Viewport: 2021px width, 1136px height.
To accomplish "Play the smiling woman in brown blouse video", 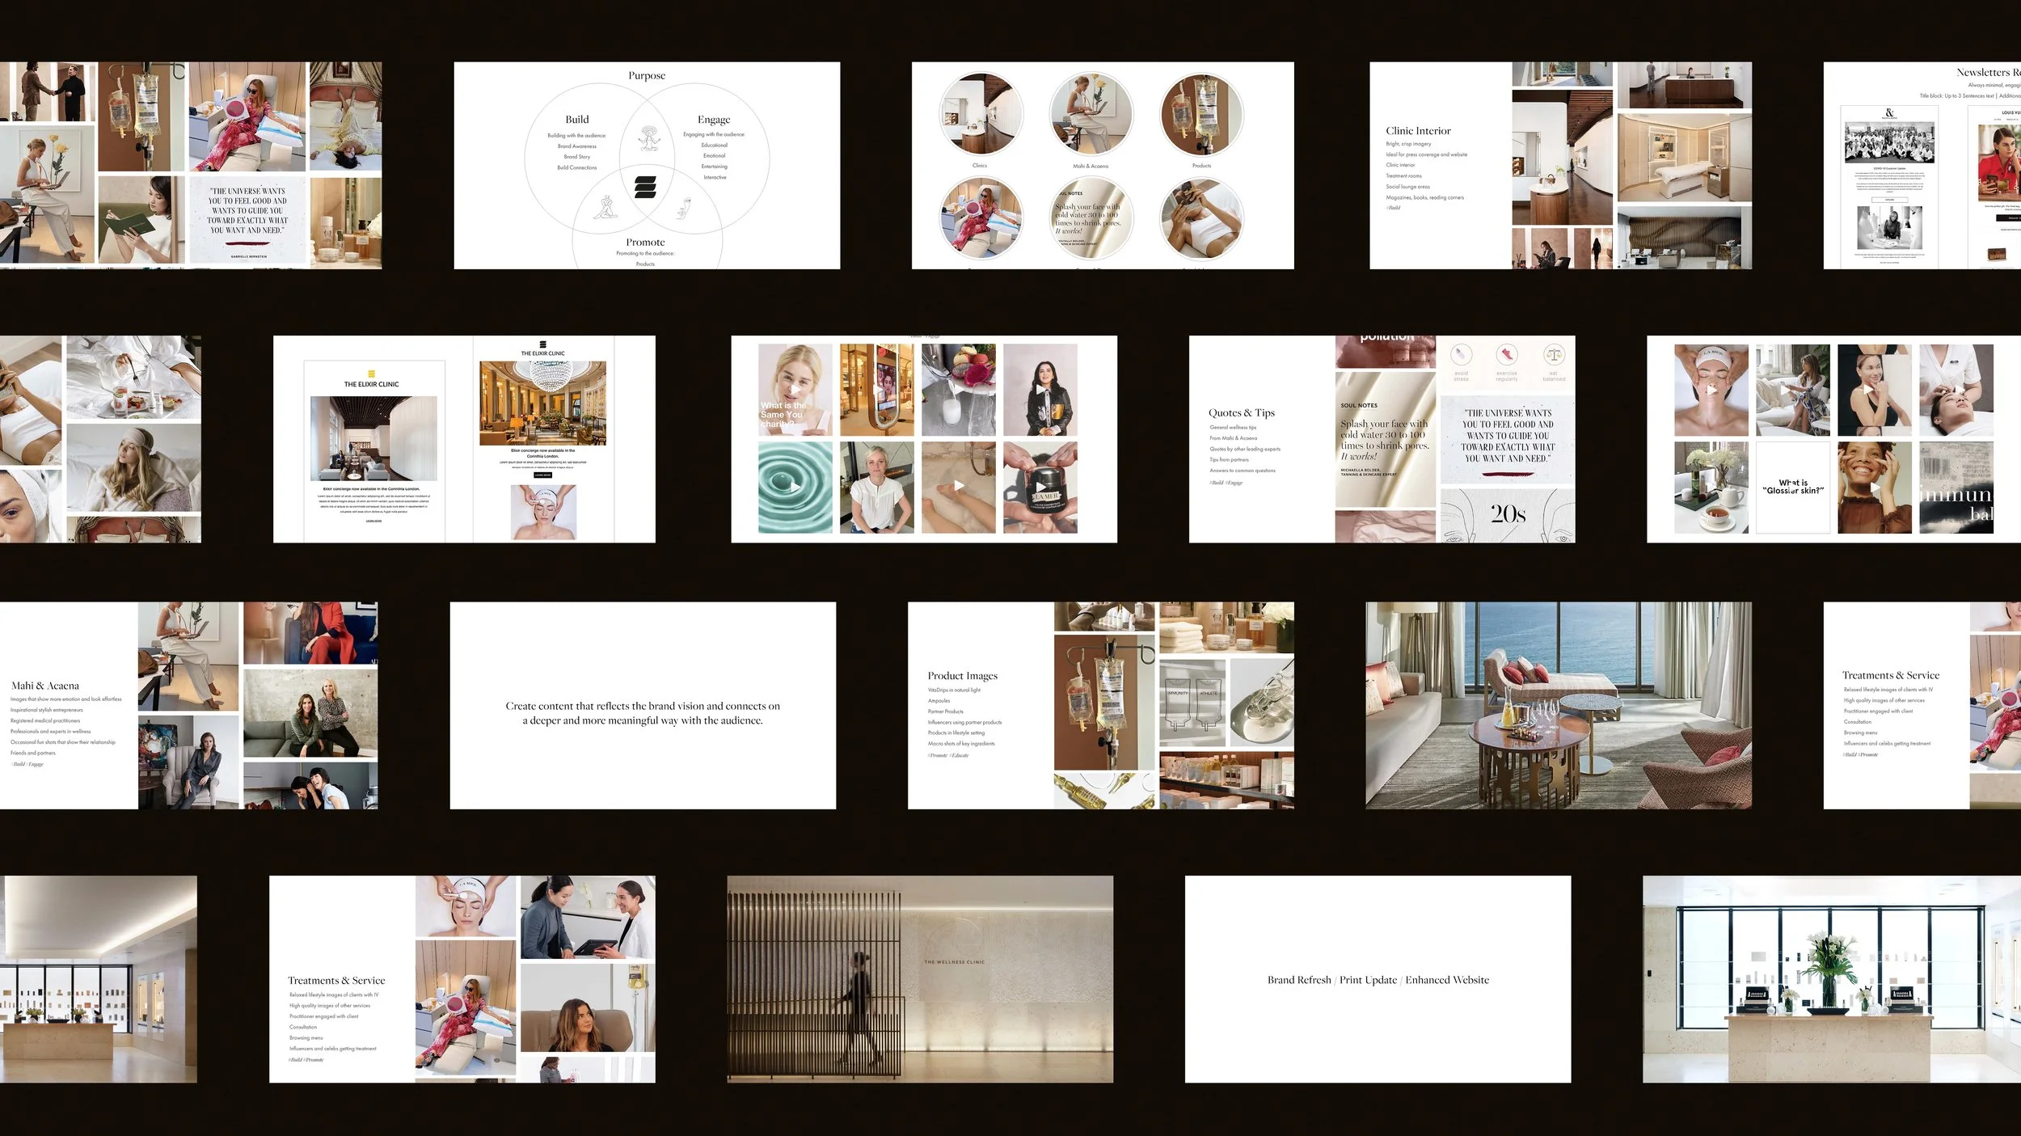I will pos(1875,487).
